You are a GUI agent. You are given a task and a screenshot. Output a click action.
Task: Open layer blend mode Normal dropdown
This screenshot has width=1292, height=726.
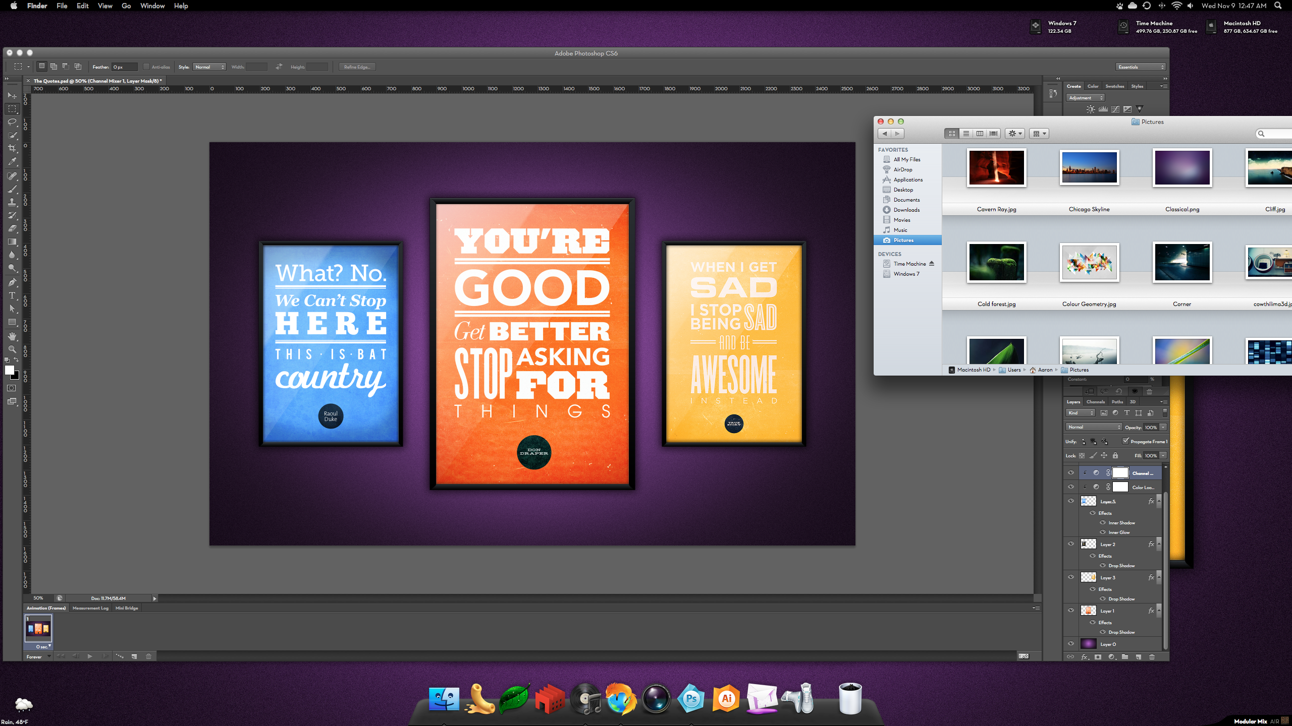point(1094,427)
